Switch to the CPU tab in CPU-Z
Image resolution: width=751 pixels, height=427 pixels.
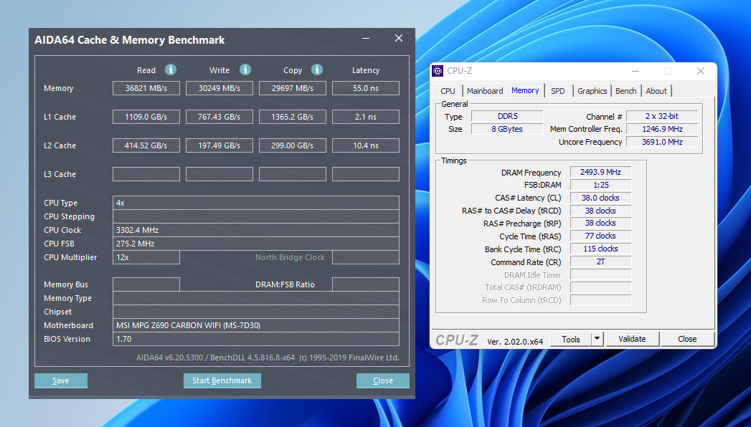pos(448,91)
